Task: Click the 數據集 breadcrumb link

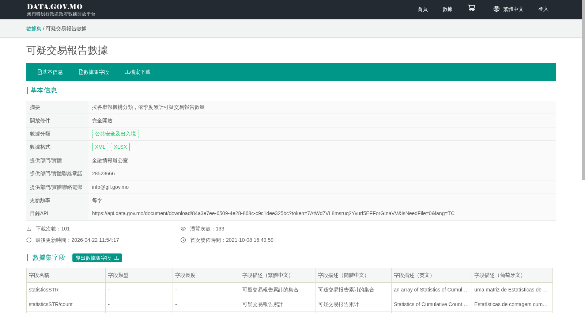Action: tap(34, 28)
